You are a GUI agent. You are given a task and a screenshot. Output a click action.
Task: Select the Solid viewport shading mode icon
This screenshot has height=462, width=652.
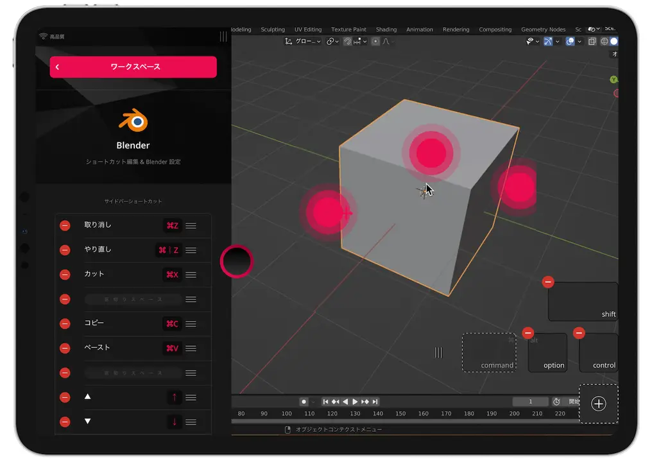pos(615,41)
